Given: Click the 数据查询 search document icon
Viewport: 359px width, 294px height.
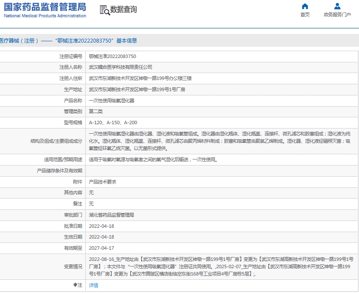Looking at the screenshot, I should (x=105, y=10).
